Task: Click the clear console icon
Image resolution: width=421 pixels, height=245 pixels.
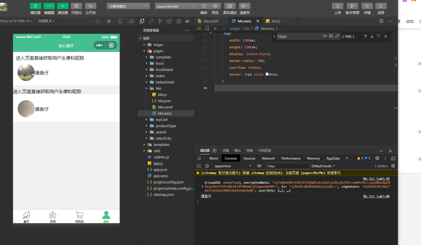Action: (207, 166)
